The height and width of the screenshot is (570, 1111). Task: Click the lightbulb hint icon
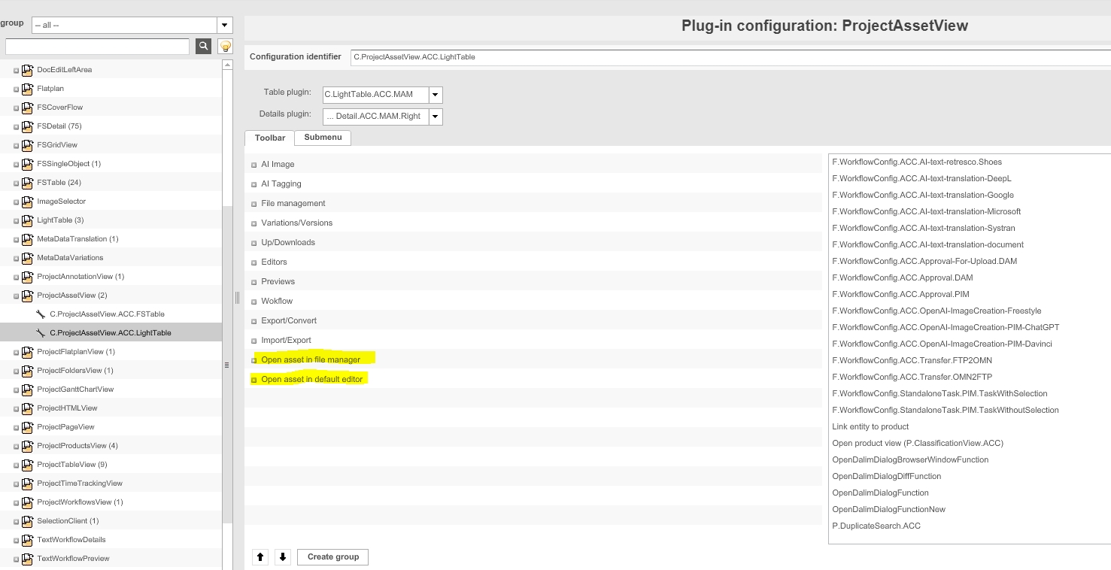225,47
